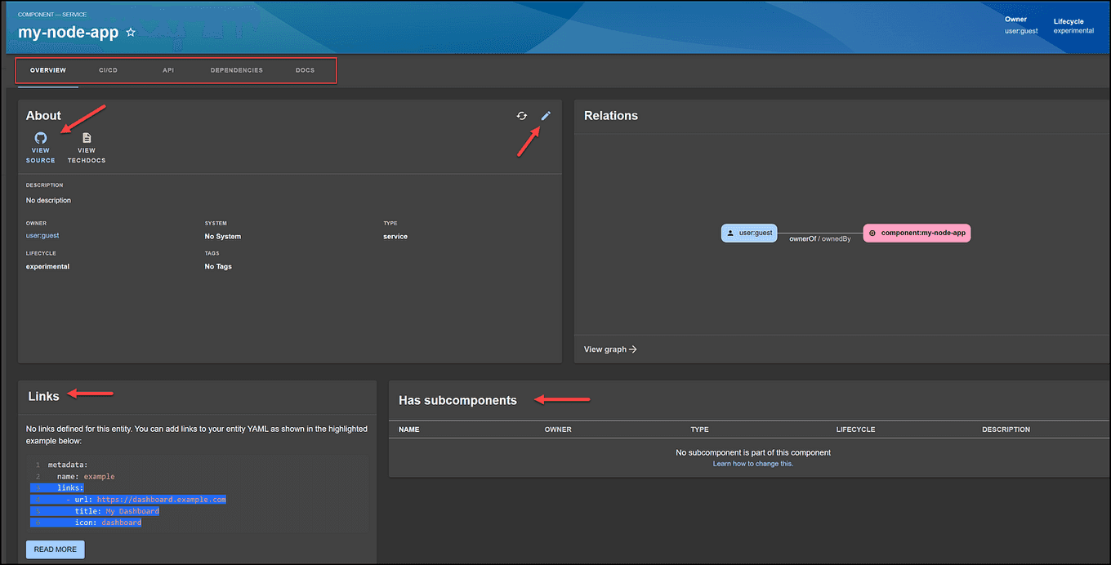Open the API tab
The width and height of the screenshot is (1111, 565).
[x=168, y=70]
